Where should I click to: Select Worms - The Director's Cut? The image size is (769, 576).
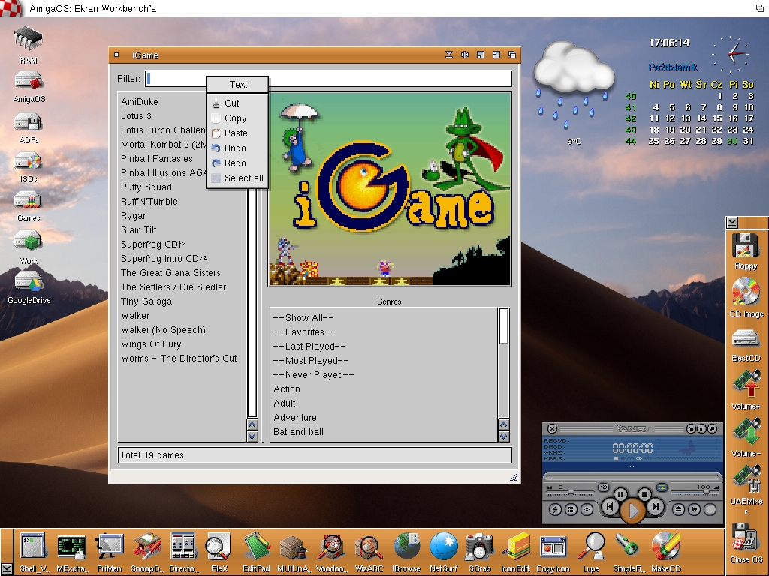pos(179,358)
